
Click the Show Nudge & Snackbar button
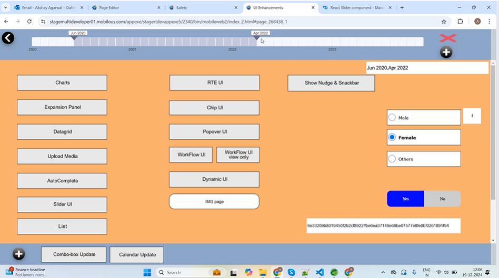coord(331,83)
